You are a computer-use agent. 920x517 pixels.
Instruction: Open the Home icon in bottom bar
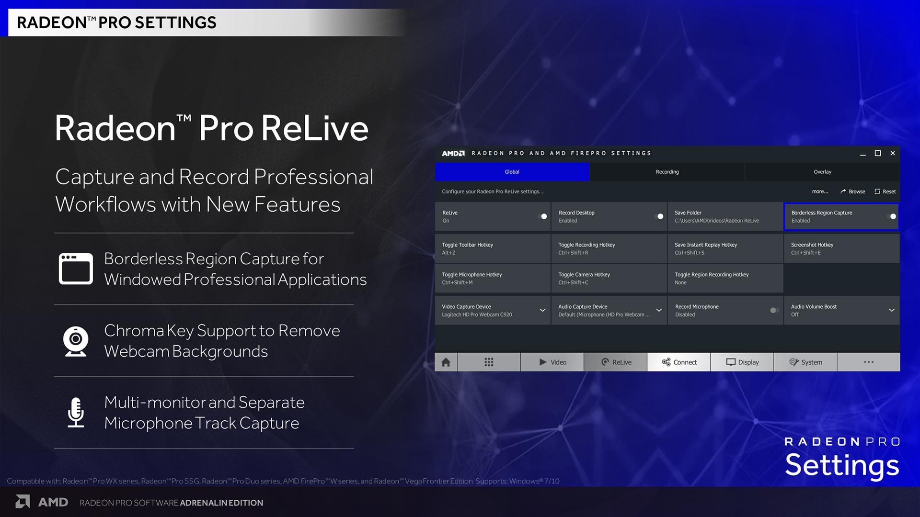[x=446, y=362]
